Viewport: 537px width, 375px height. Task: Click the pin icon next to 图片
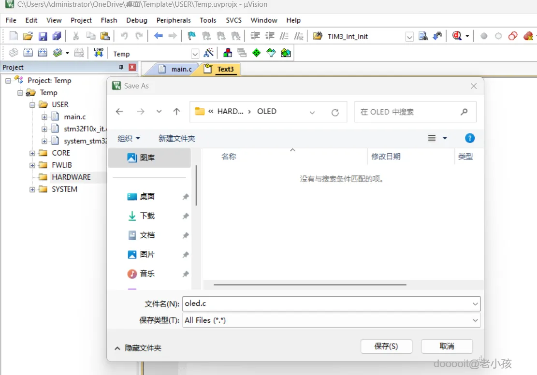pyautogui.click(x=186, y=255)
